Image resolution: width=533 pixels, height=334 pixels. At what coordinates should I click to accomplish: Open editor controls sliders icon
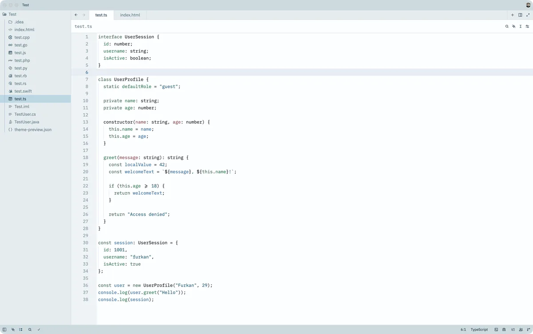click(528, 27)
